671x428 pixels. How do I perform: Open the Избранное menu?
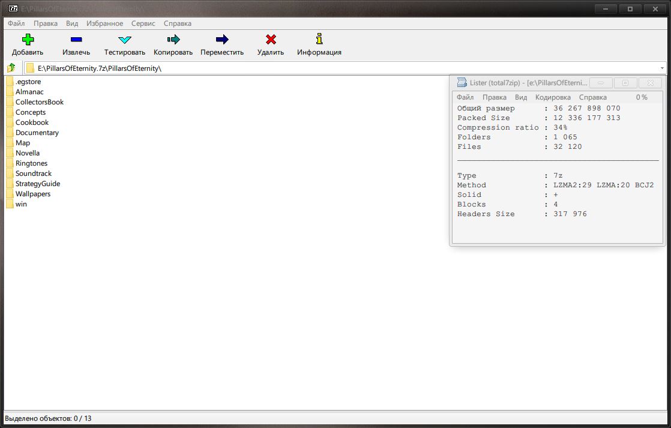coord(105,23)
